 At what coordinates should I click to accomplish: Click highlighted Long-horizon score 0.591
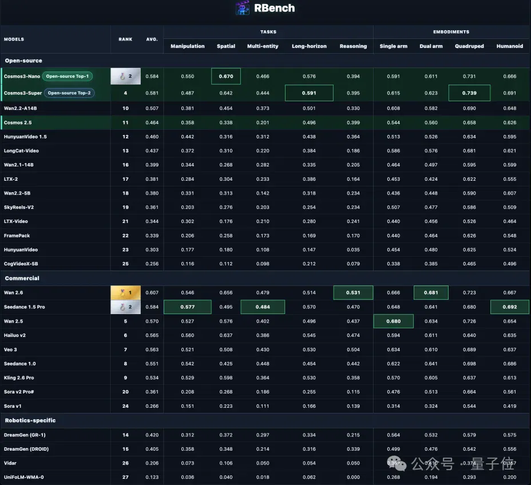pos(309,93)
